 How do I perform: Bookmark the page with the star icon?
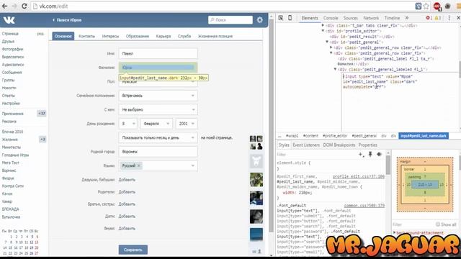click(426, 6)
